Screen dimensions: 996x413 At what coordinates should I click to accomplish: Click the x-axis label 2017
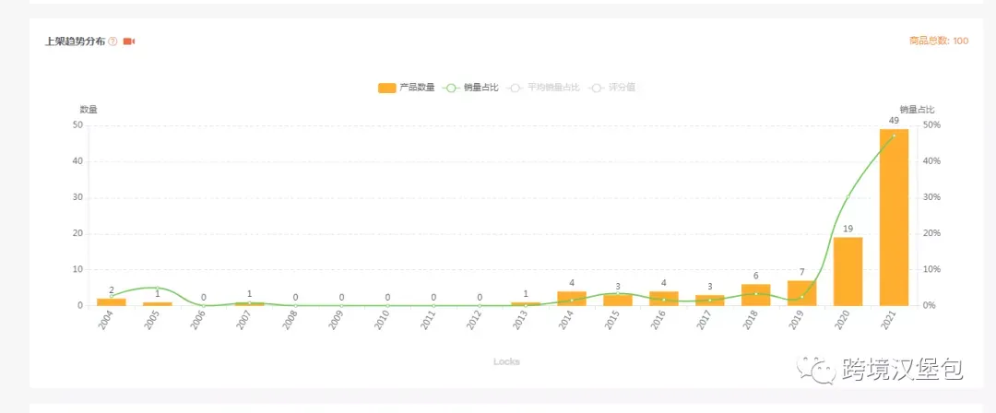point(703,320)
